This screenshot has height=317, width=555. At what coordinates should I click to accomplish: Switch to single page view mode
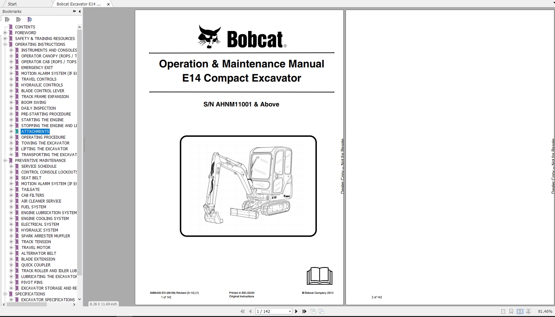tap(503, 312)
